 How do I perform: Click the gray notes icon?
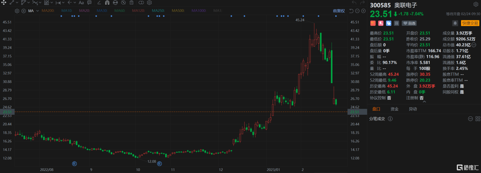click(397, 23)
